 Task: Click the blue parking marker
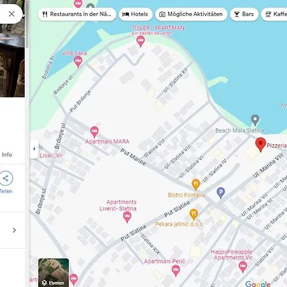coord(221,193)
